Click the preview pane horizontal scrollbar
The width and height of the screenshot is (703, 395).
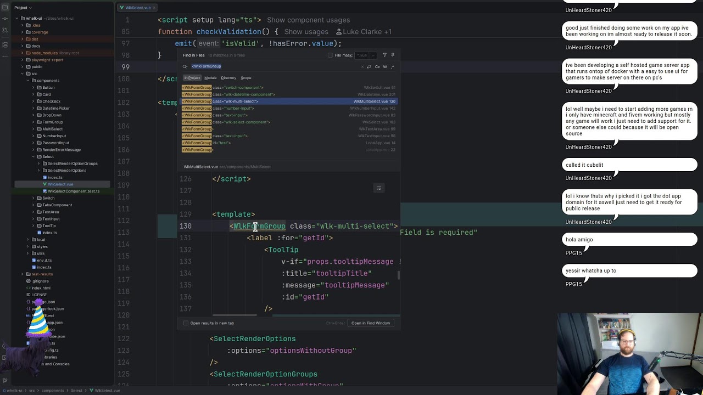pos(235,315)
